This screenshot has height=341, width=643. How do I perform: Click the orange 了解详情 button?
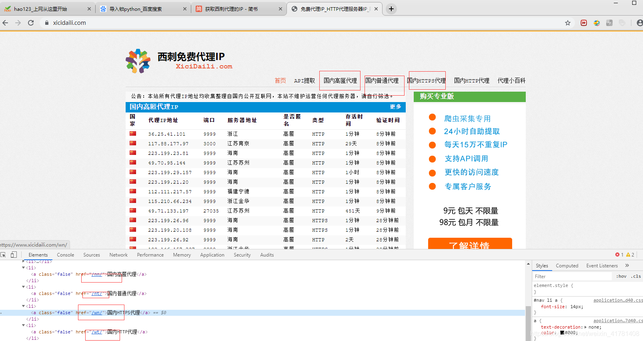tap(470, 244)
